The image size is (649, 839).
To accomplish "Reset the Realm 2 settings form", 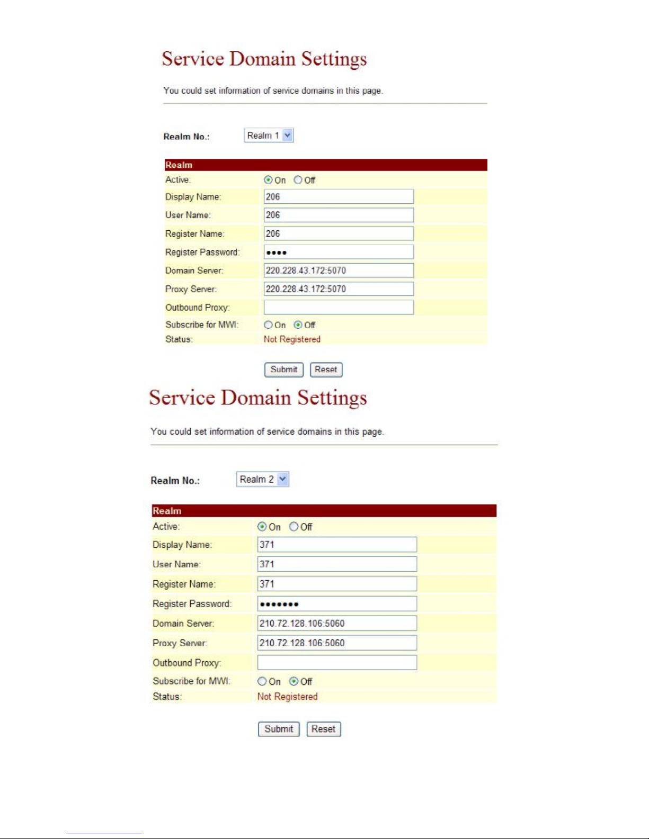I will pyautogui.click(x=324, y=729).
